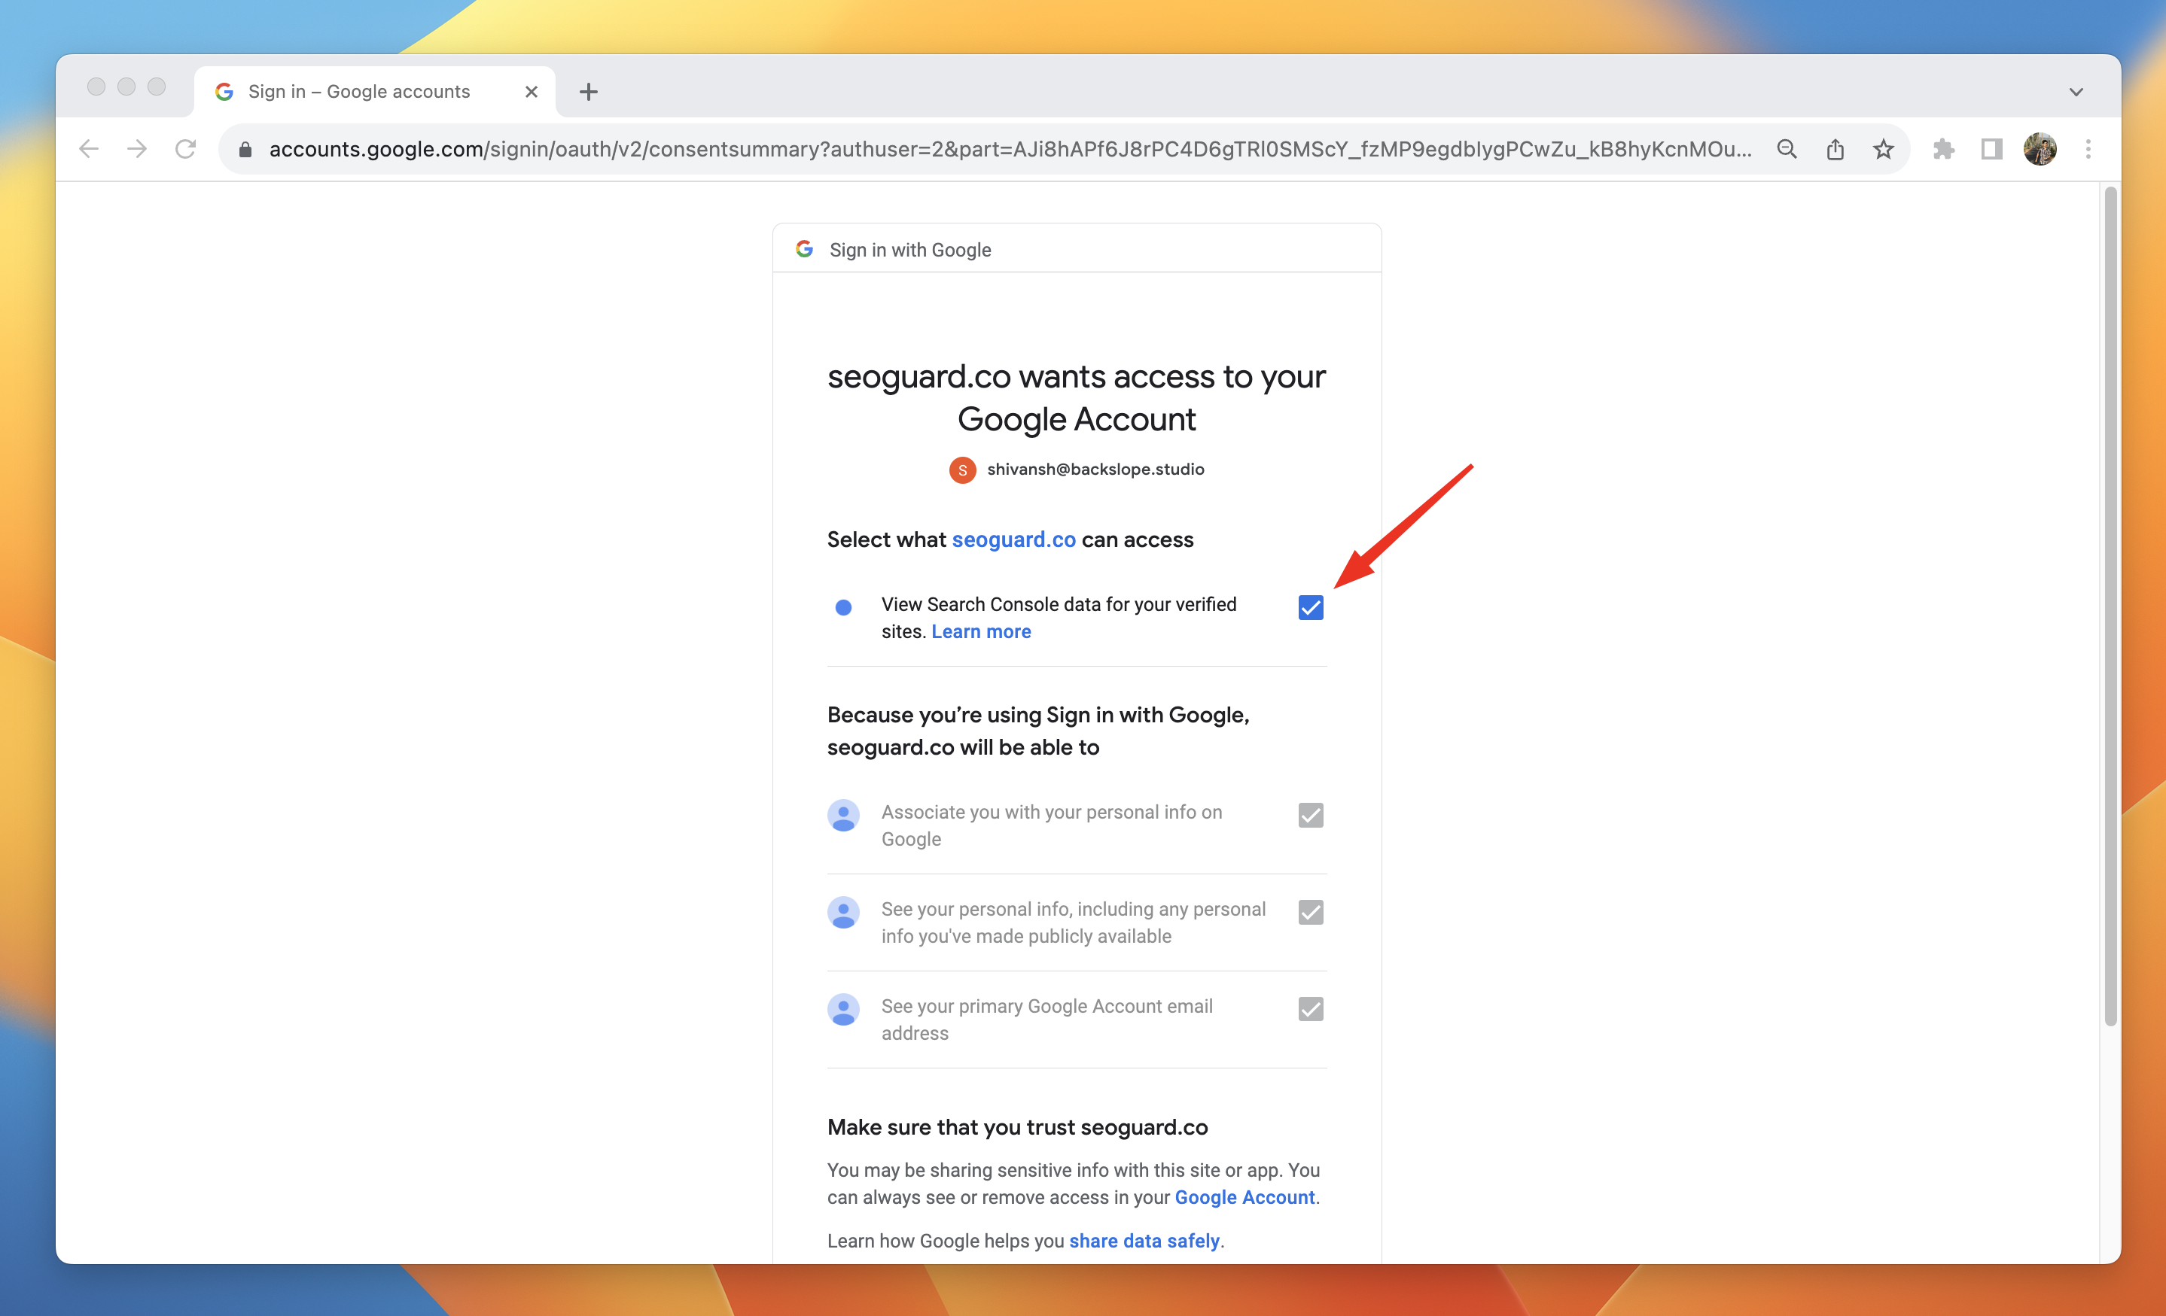Bookmark this page with the star icon
The width and height of the screenshot is (2166, 1316).
click(1883, 149)
